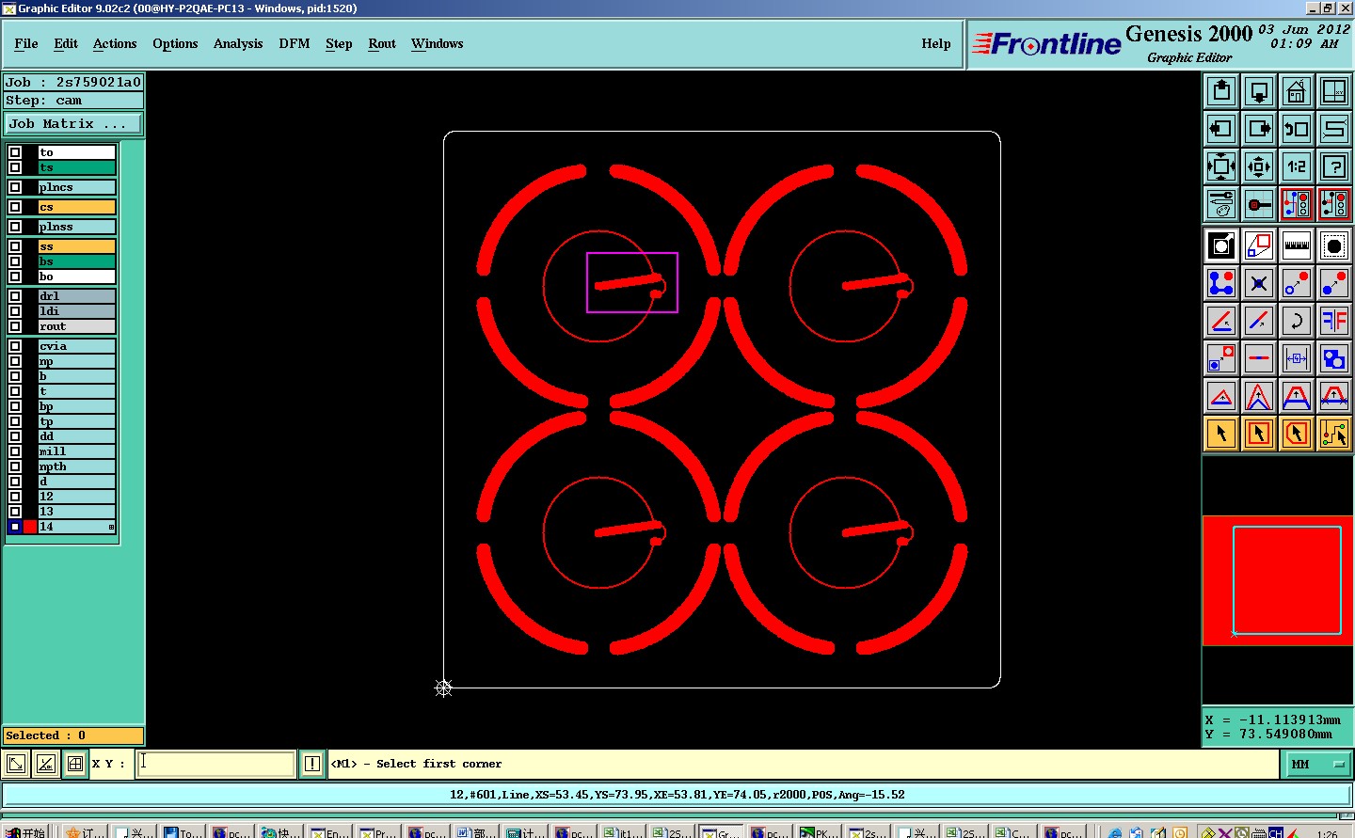The image size is (1355, 838).
Task: Open the Job Matrix button
Action: (x=73, y=123)
